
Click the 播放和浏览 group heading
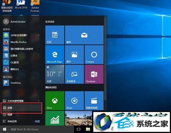tap(51, 88)
